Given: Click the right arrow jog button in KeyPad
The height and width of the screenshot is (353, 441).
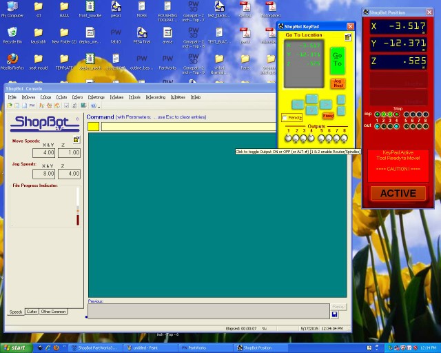Looking at the screenshot, I should point(326,105).
